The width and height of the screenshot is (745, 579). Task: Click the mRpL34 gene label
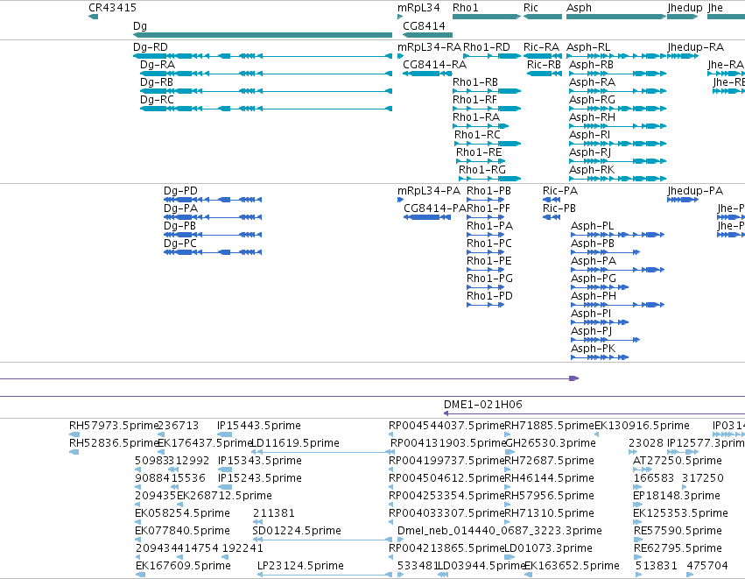[418, 8]
